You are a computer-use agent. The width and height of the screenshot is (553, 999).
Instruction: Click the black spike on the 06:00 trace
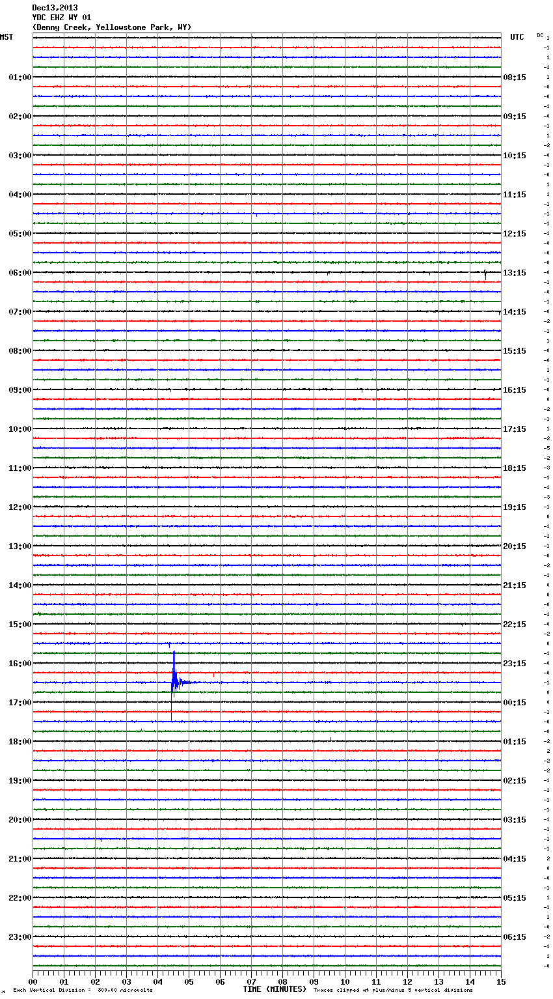coord(485,274)
